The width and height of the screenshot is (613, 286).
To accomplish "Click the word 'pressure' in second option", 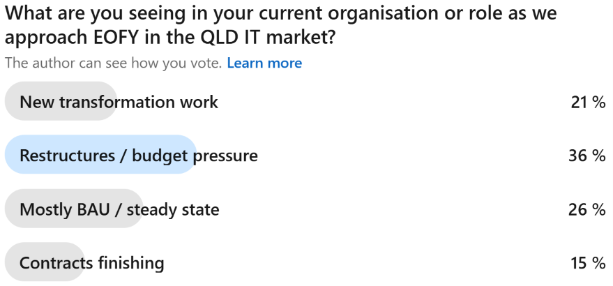I will (225, 156).
